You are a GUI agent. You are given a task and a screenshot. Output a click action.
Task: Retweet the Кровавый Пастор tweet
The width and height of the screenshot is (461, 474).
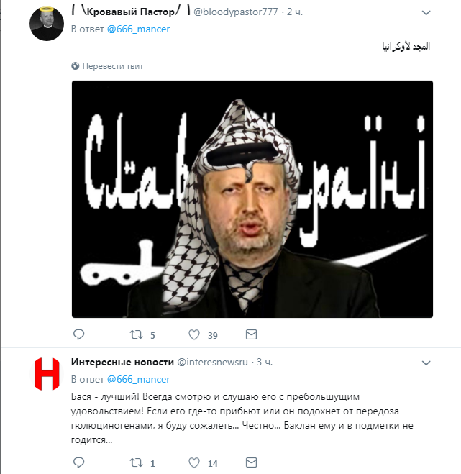(x=137, y=334)
